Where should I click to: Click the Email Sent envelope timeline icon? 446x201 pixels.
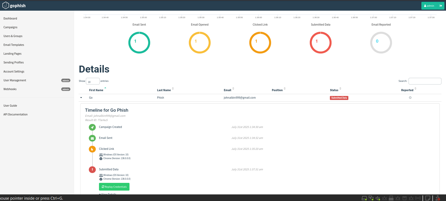pos(92,138)
